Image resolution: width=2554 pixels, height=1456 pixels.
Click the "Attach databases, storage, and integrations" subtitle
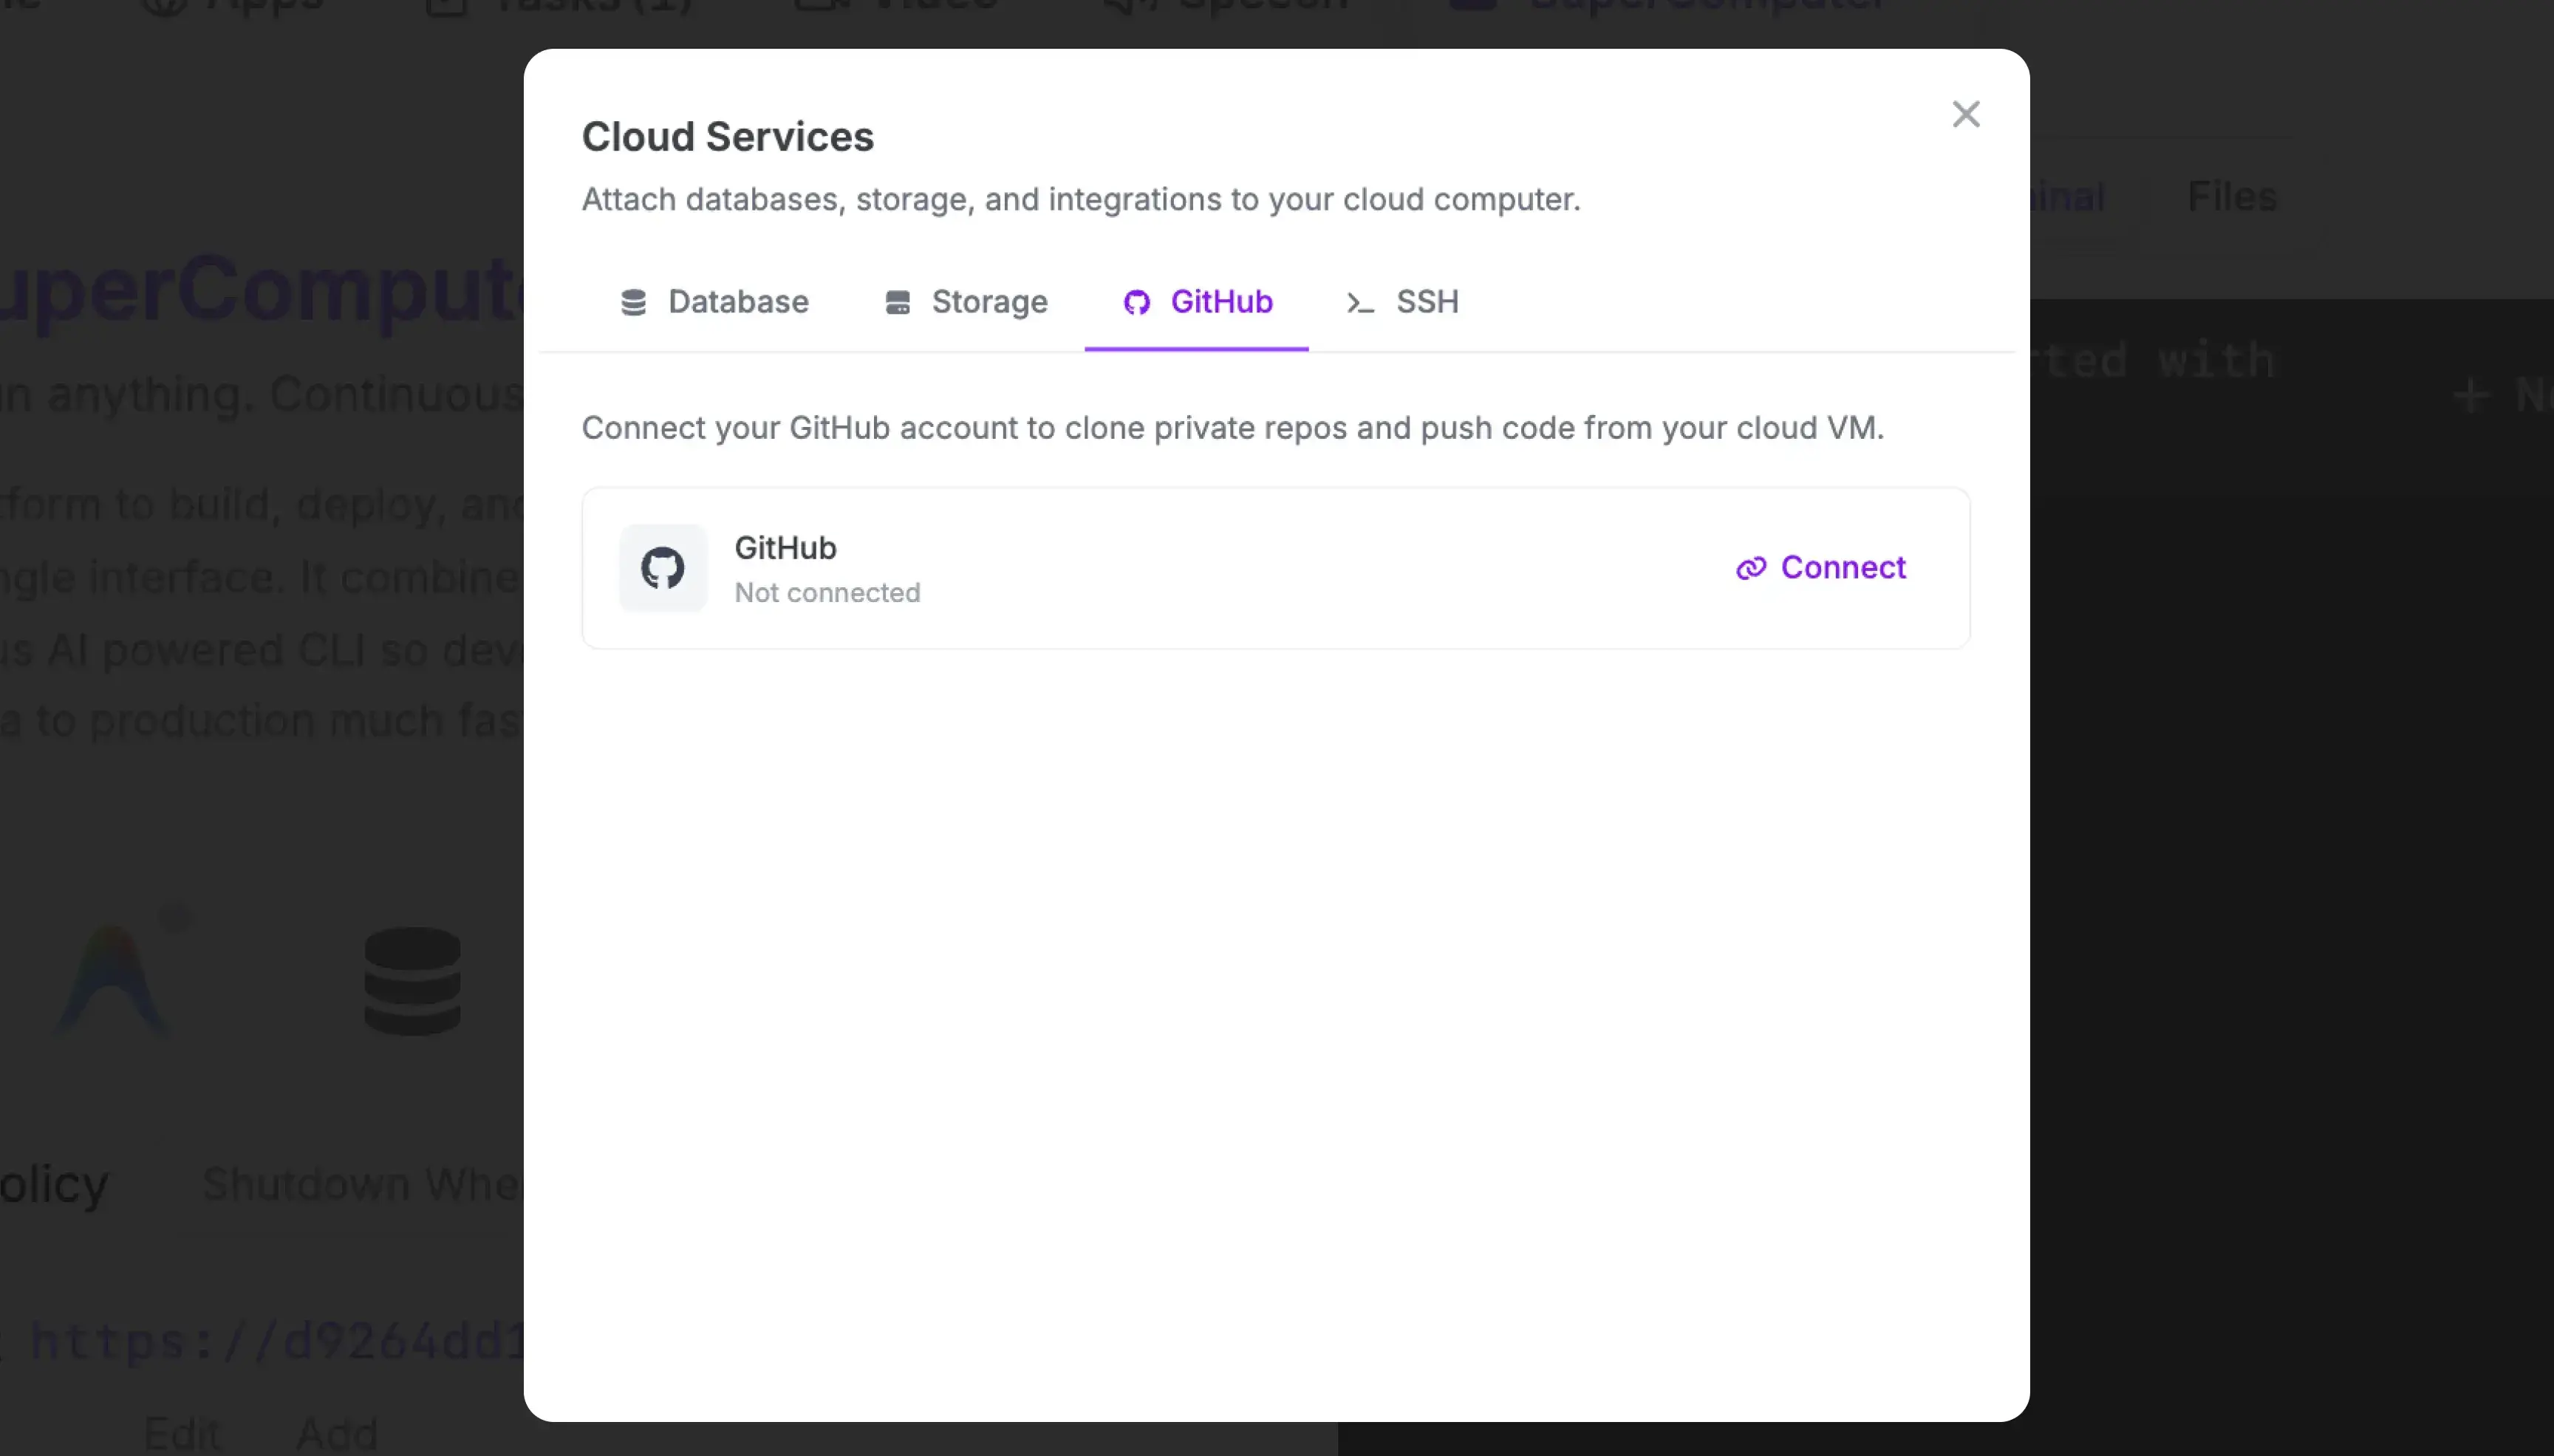coord(1081,199)
